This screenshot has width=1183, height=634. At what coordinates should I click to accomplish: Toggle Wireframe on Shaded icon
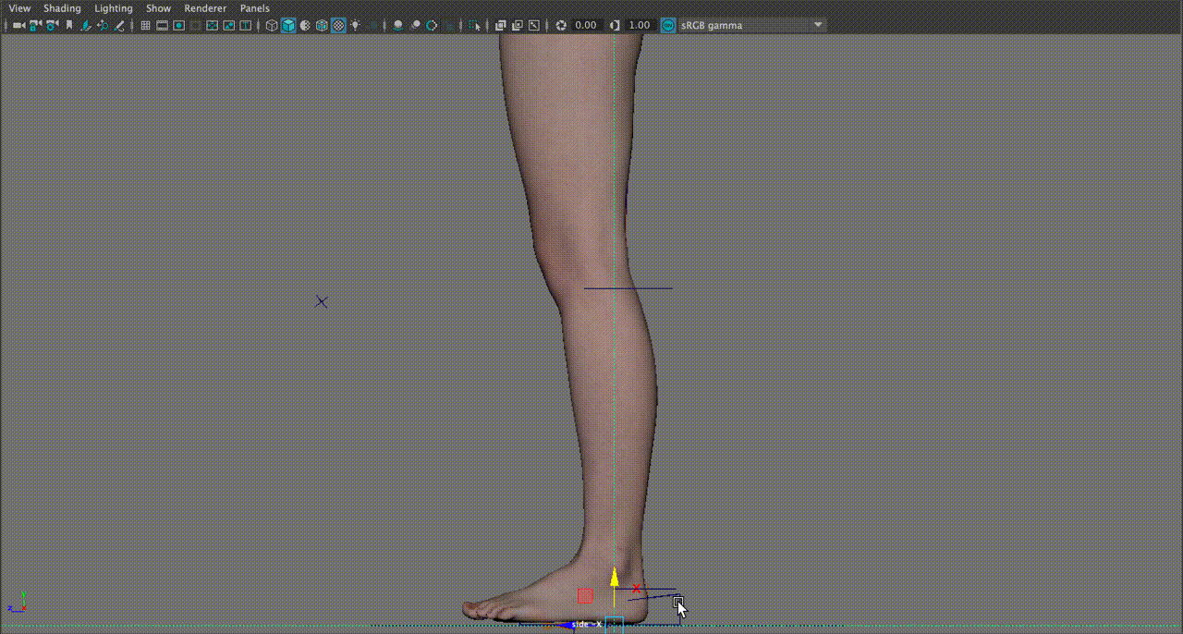[x=338, y=25]
